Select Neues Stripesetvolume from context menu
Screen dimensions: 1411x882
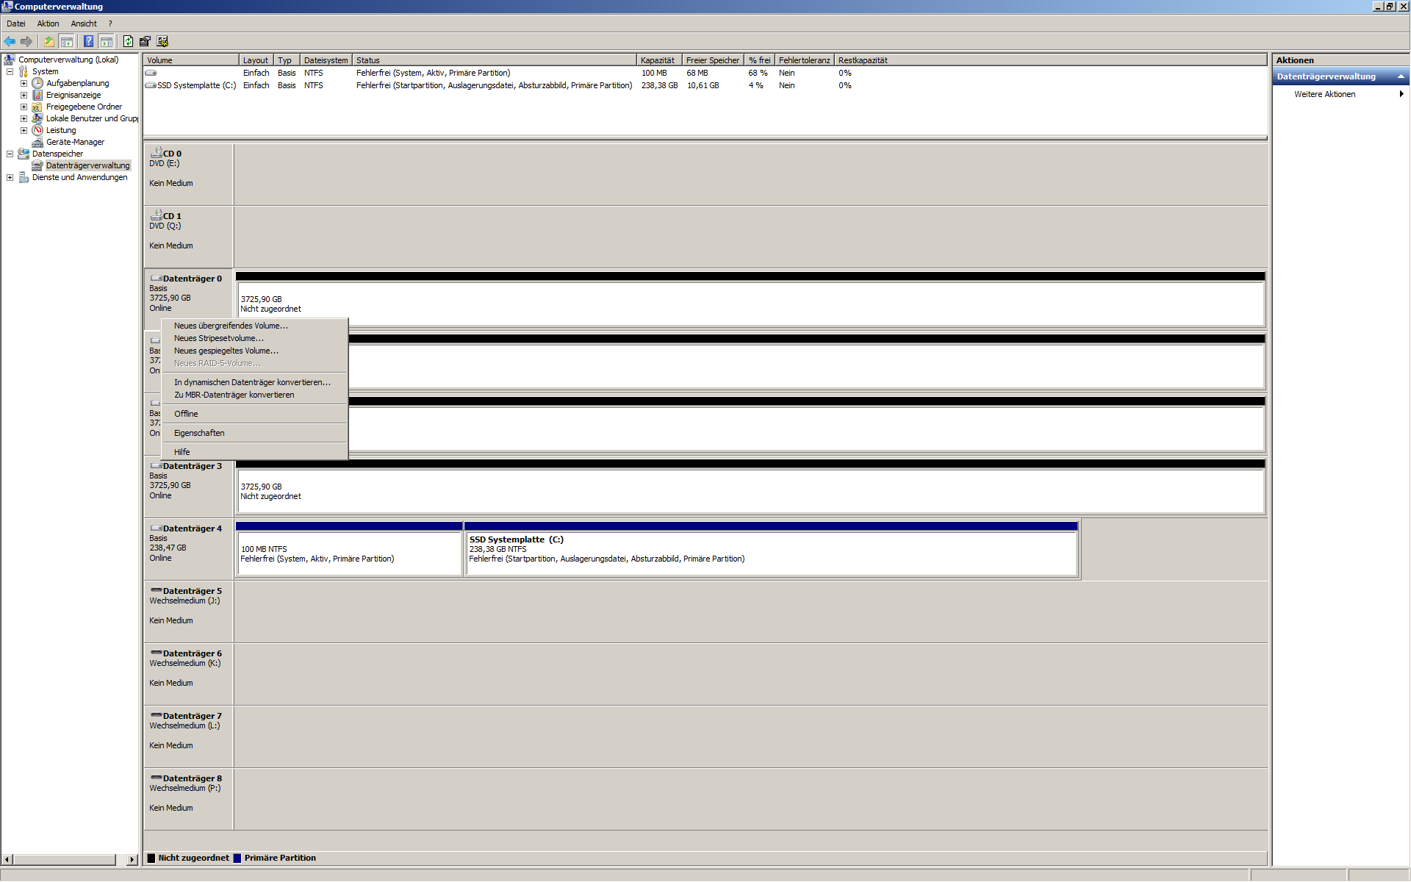[x=218, y=338]
